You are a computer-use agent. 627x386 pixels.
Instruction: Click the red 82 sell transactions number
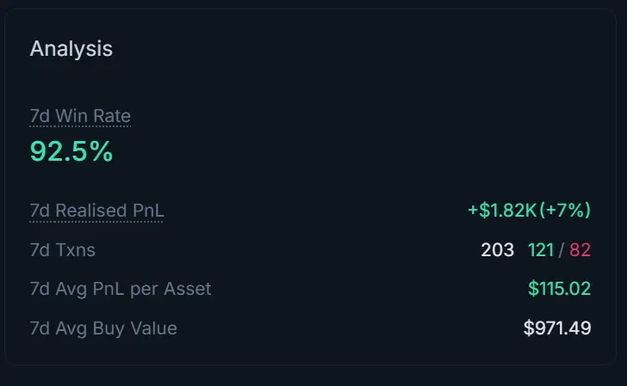pyautogui.click(x=580, y=250)
